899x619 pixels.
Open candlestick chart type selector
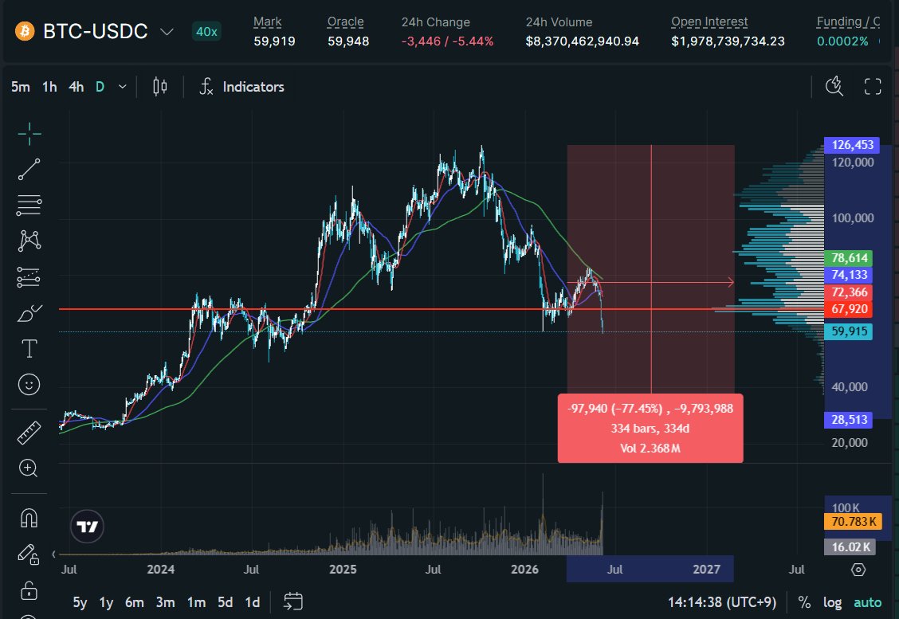160,87
